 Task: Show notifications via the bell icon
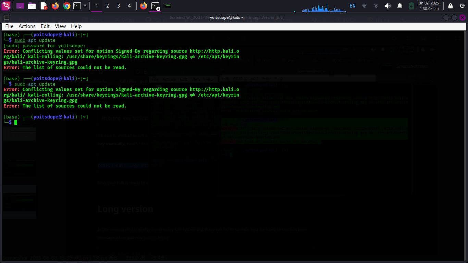coord(400,6)
